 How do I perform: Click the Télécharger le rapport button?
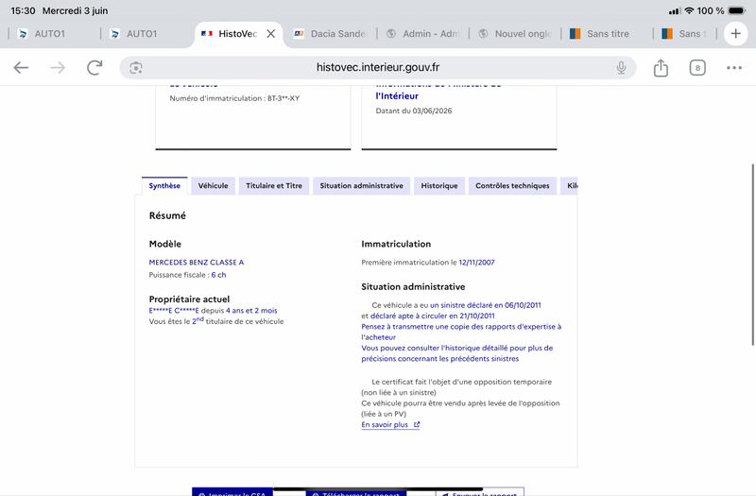point(356,493)
